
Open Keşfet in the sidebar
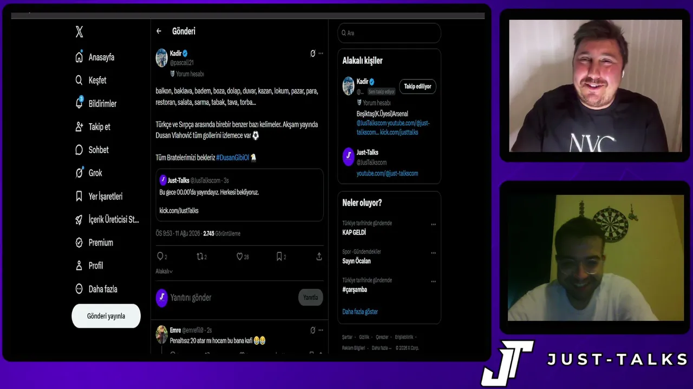pos(91,81)
